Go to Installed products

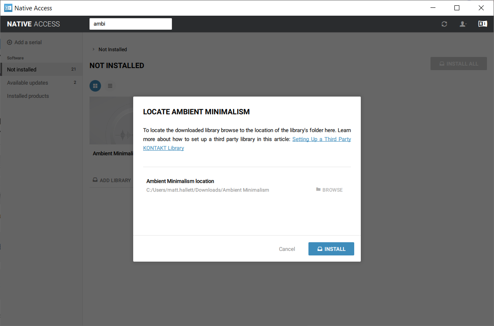[x=28, y=96]
